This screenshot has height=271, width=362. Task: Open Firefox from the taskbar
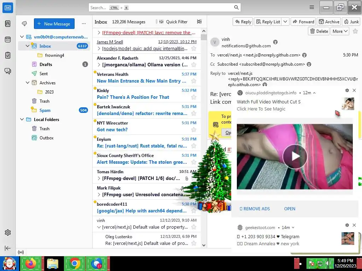pyautogui.click(x=31, y=263)
